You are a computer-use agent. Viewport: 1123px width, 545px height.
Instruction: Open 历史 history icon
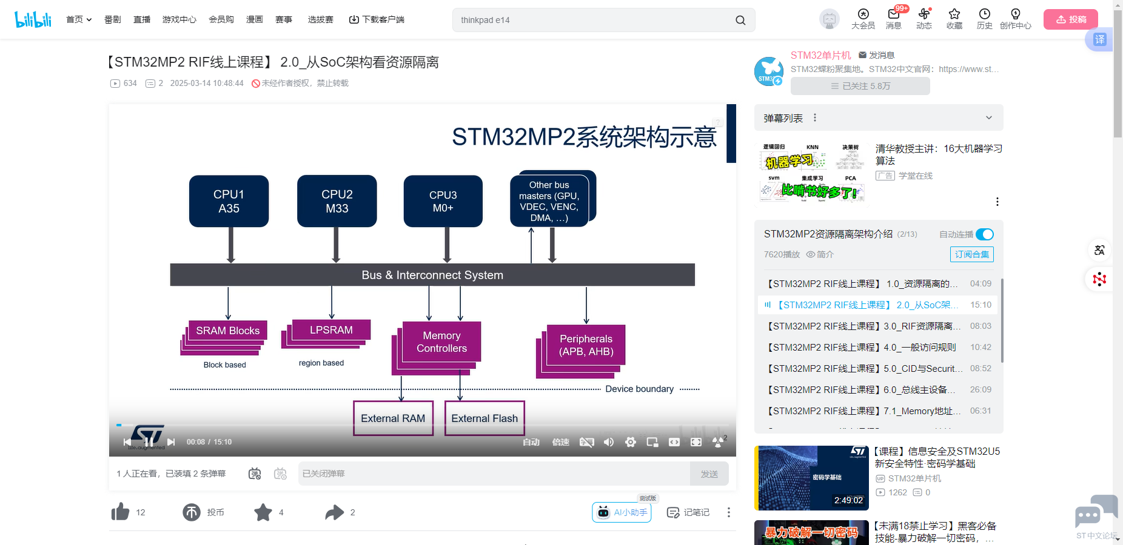[985, 19]
